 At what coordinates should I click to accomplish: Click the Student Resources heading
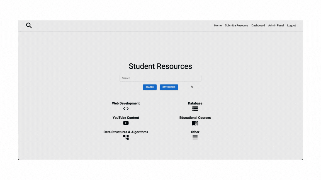point(160,66)
